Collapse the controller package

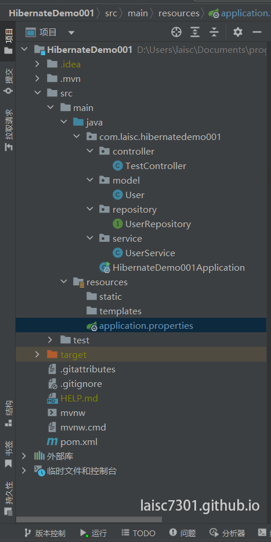click(90, 152)
